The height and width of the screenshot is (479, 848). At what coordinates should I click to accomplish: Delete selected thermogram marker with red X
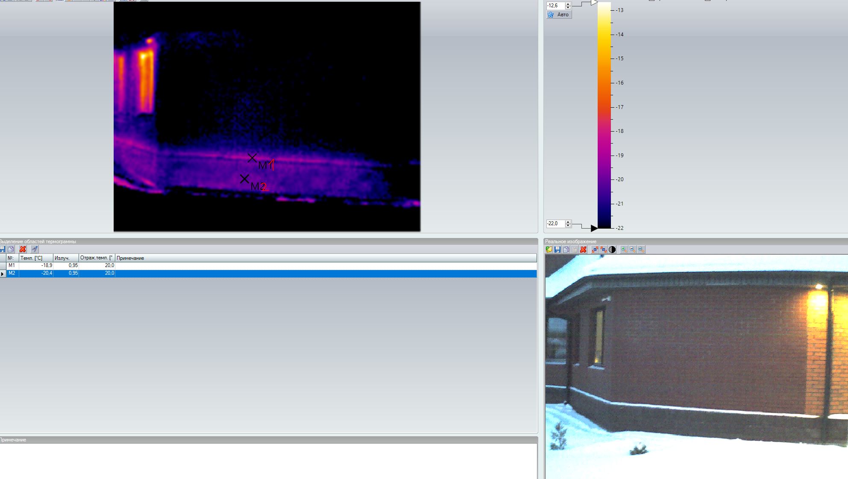point(23,249)
